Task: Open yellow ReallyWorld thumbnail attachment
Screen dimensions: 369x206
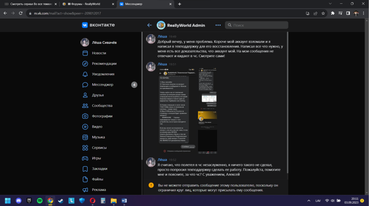Action: click(207, 118)
